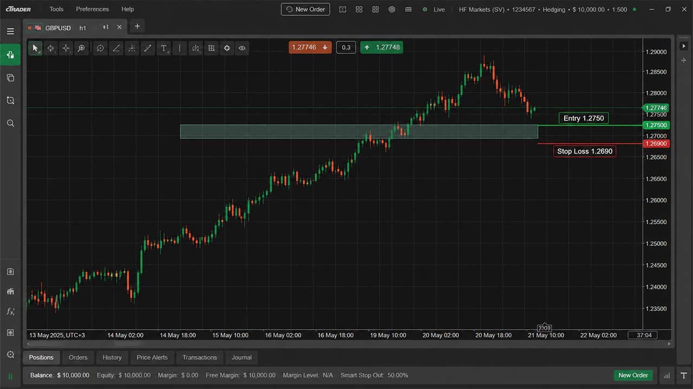Click the horizontal chart scrollbar thumb
693x389 pixels.
(x=127, y=344)
